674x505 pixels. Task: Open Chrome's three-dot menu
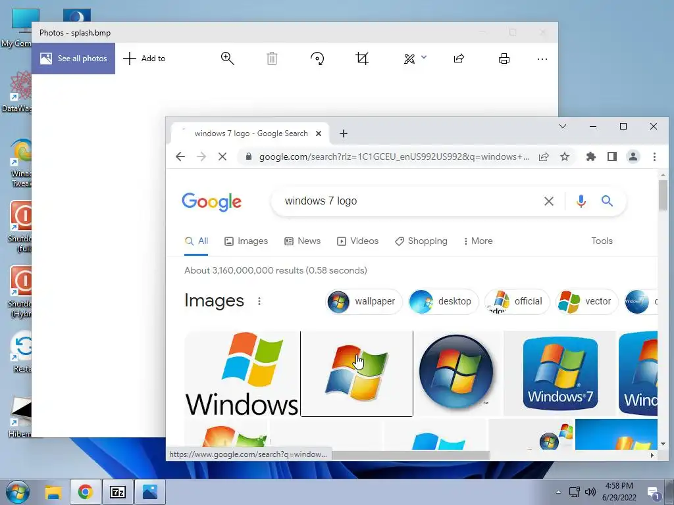[x=654, y=156]
